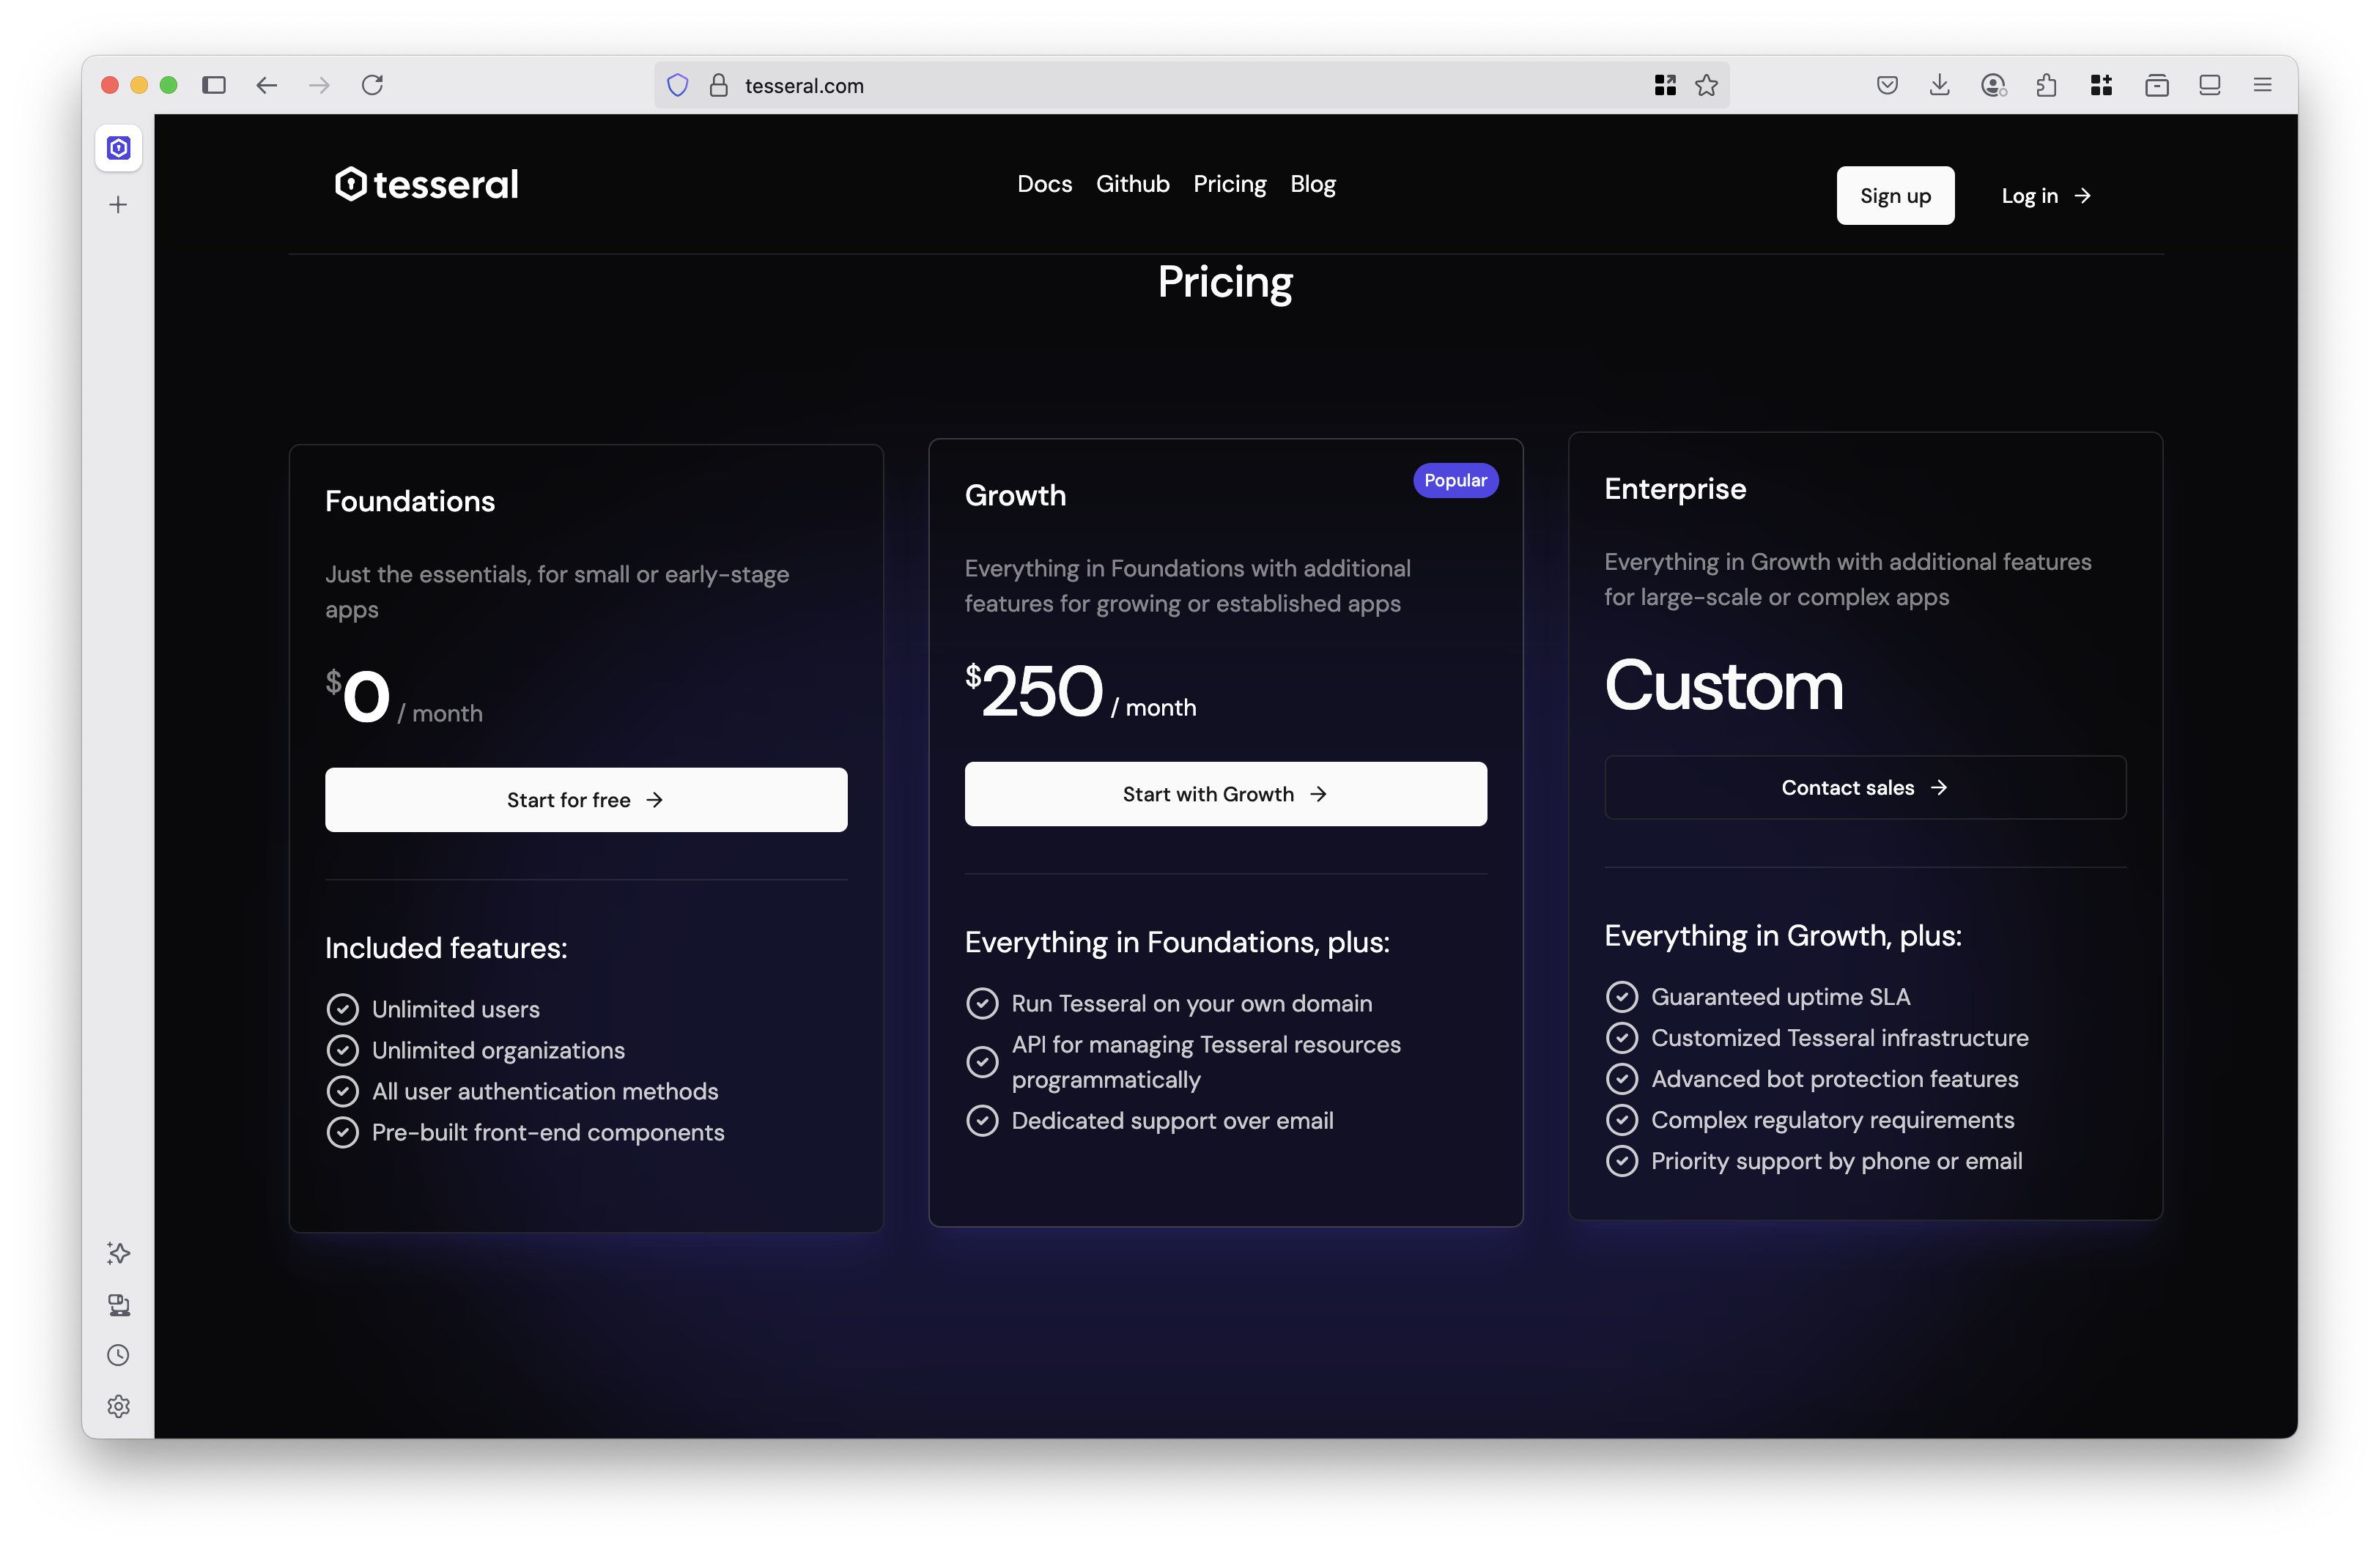Click Start with Growth button

pos(1225,795)
